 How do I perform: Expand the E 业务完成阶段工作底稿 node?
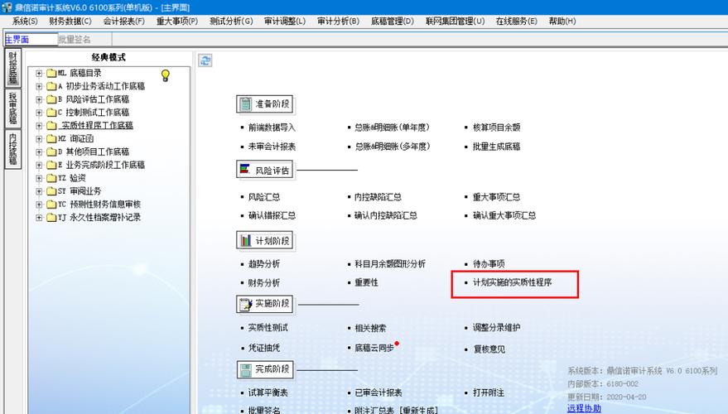pos(39,165)
